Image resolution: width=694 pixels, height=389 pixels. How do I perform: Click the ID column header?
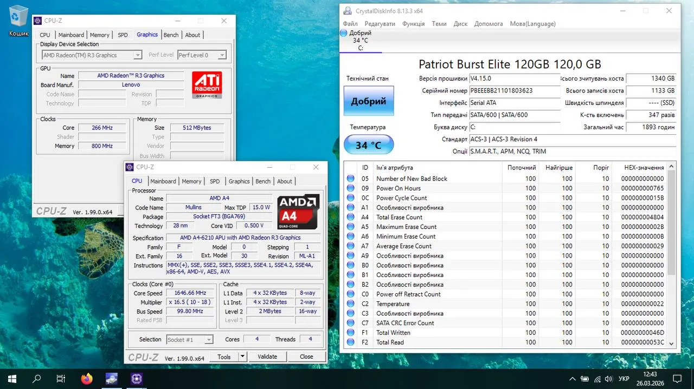pos(365,168)
